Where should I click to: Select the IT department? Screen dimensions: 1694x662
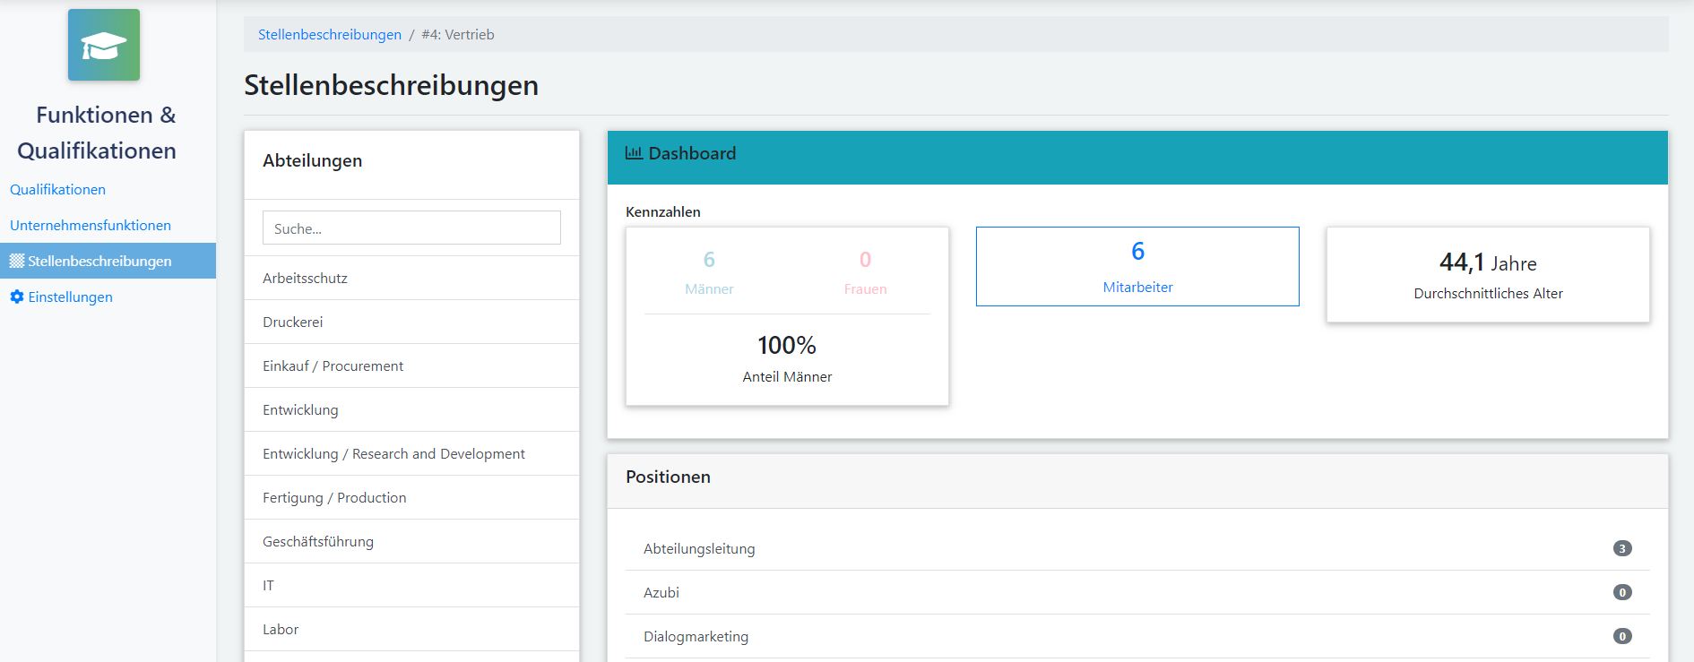coord(411,585)
